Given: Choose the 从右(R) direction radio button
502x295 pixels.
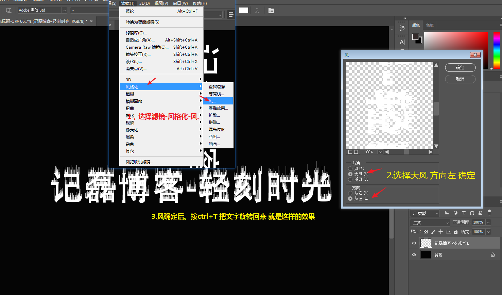Looking at the screenshot, I should pyautogui.click(x=350, y=193).
